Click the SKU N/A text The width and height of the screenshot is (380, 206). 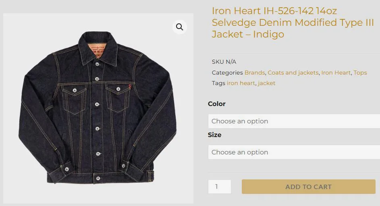[224, 62]
